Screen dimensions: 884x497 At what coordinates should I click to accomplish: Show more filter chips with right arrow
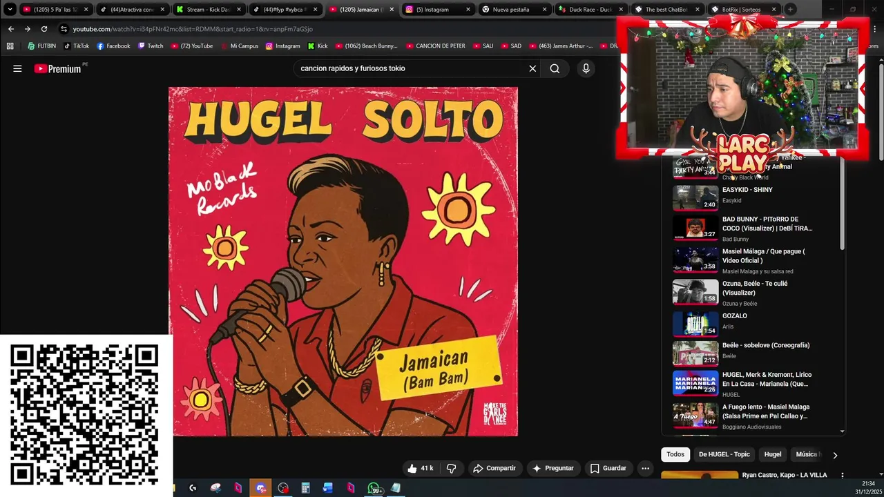tap(835, 455)
